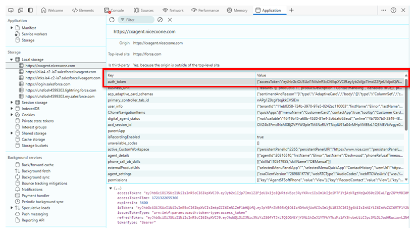Viewport: 416px width, 234px height.
Task: Select the my.salesforce.com origin
Action: pos(60,97)
